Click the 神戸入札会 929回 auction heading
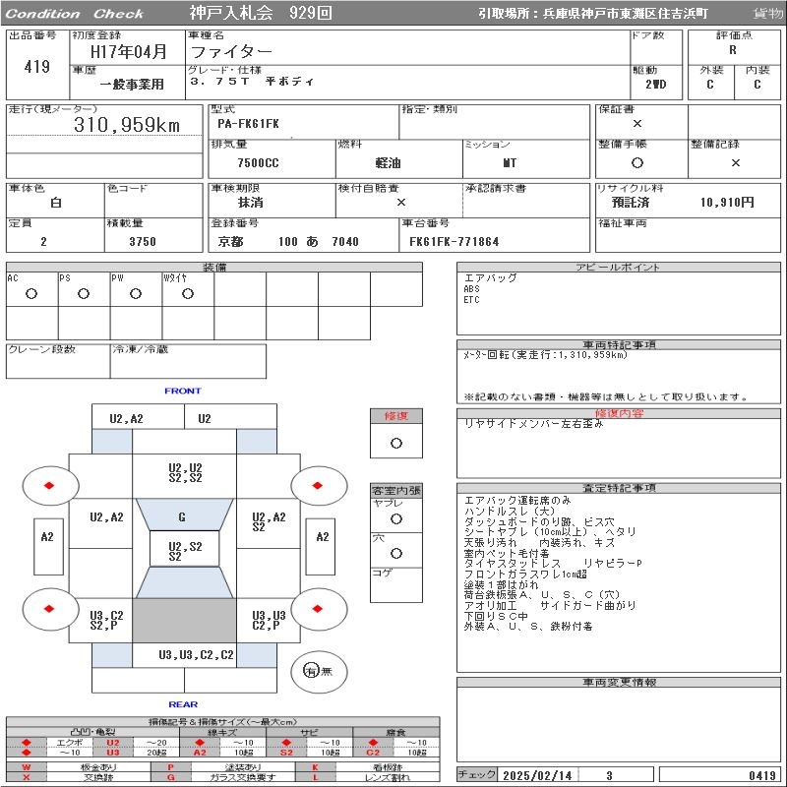Screen dimensions: 787x787 [261, 13]
